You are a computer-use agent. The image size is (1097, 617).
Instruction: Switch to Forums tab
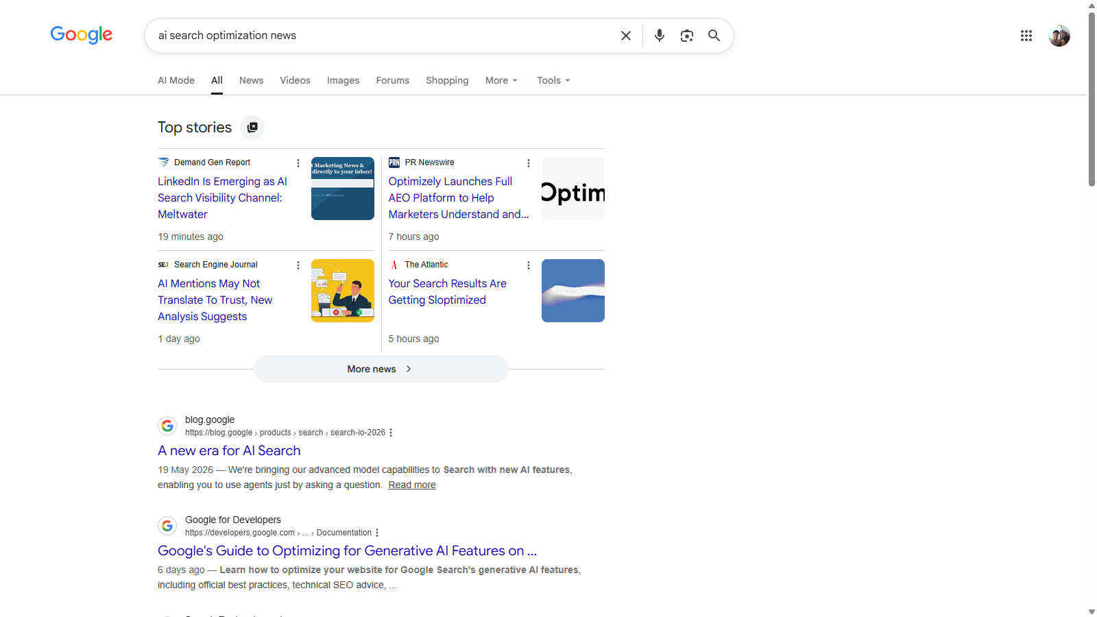click(392, 80)
